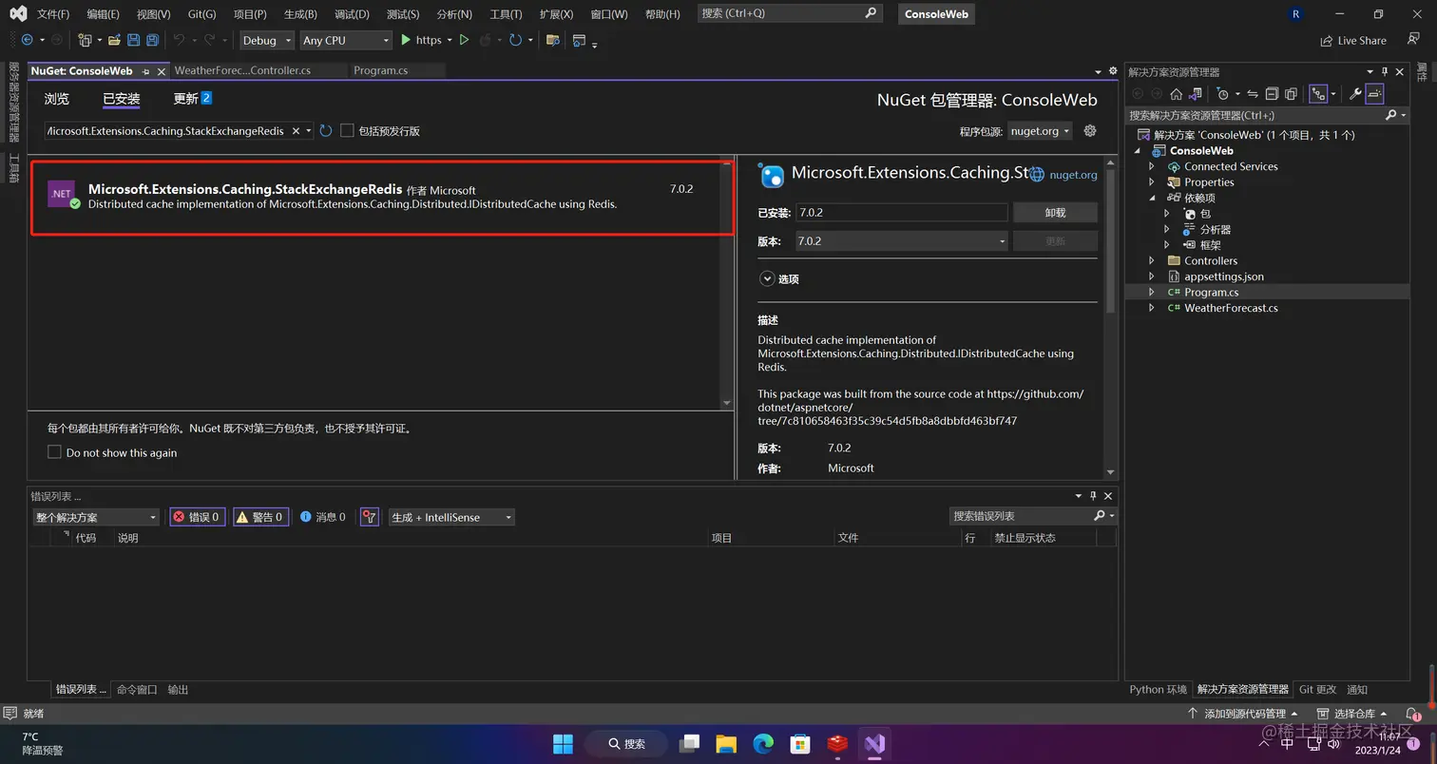Image resolution: width=1437 pixels, height=764 pixels.
Task: Click the package details vertical scrollbar
Action: point(1110,317)
